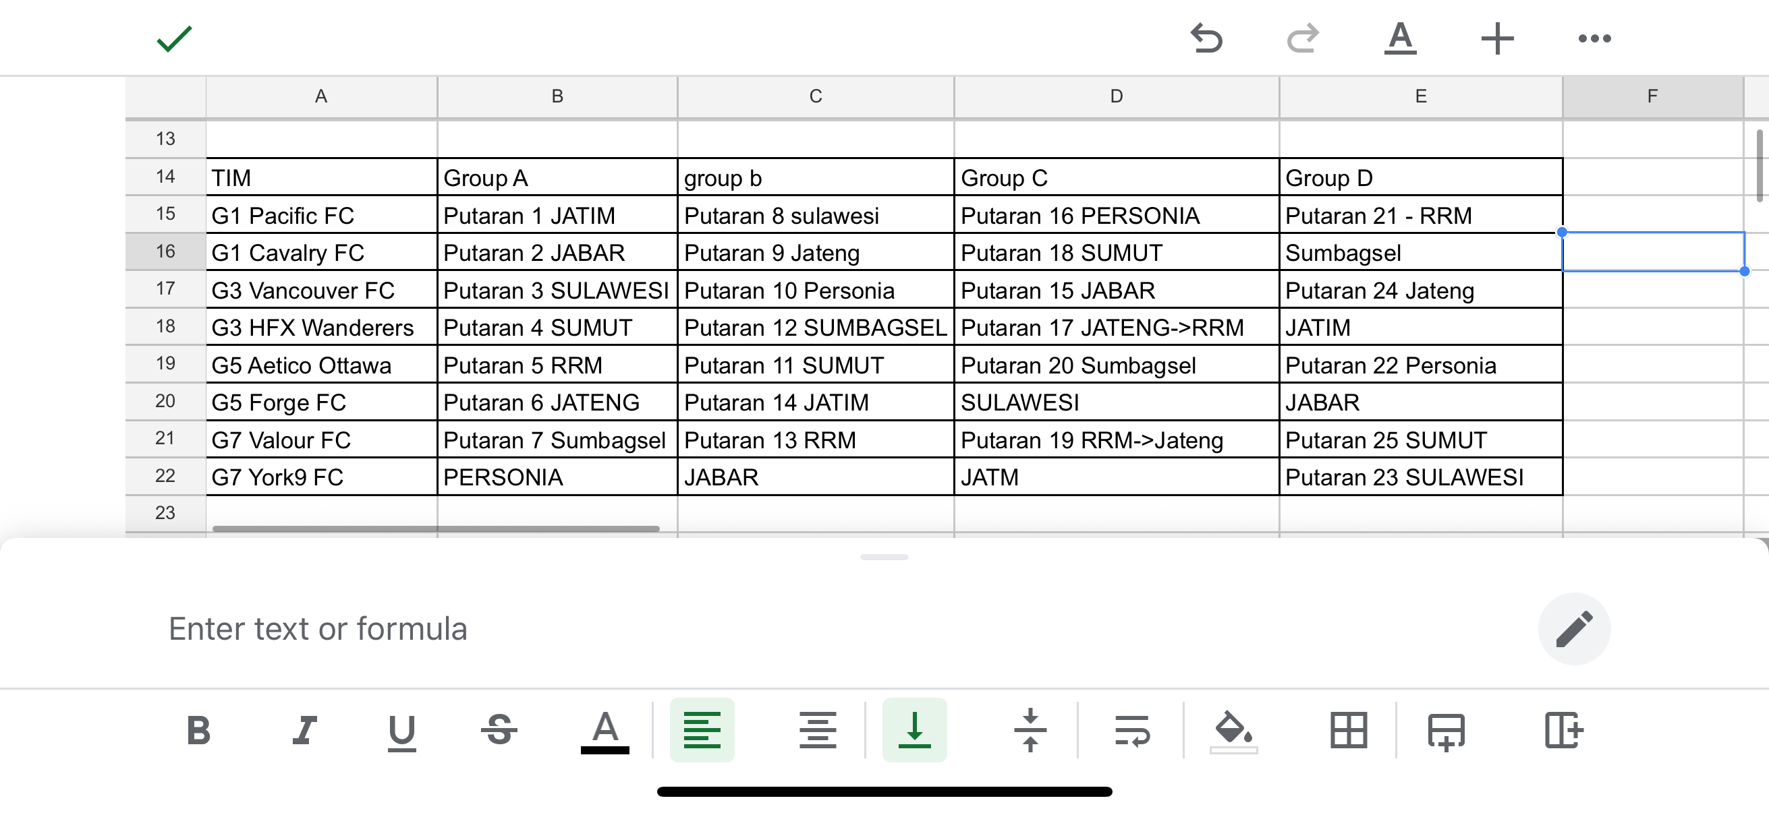Tap the pencil edit button
This screenshot has width=1769, height=813.
pyautogui.click(x=1574, y=628)
